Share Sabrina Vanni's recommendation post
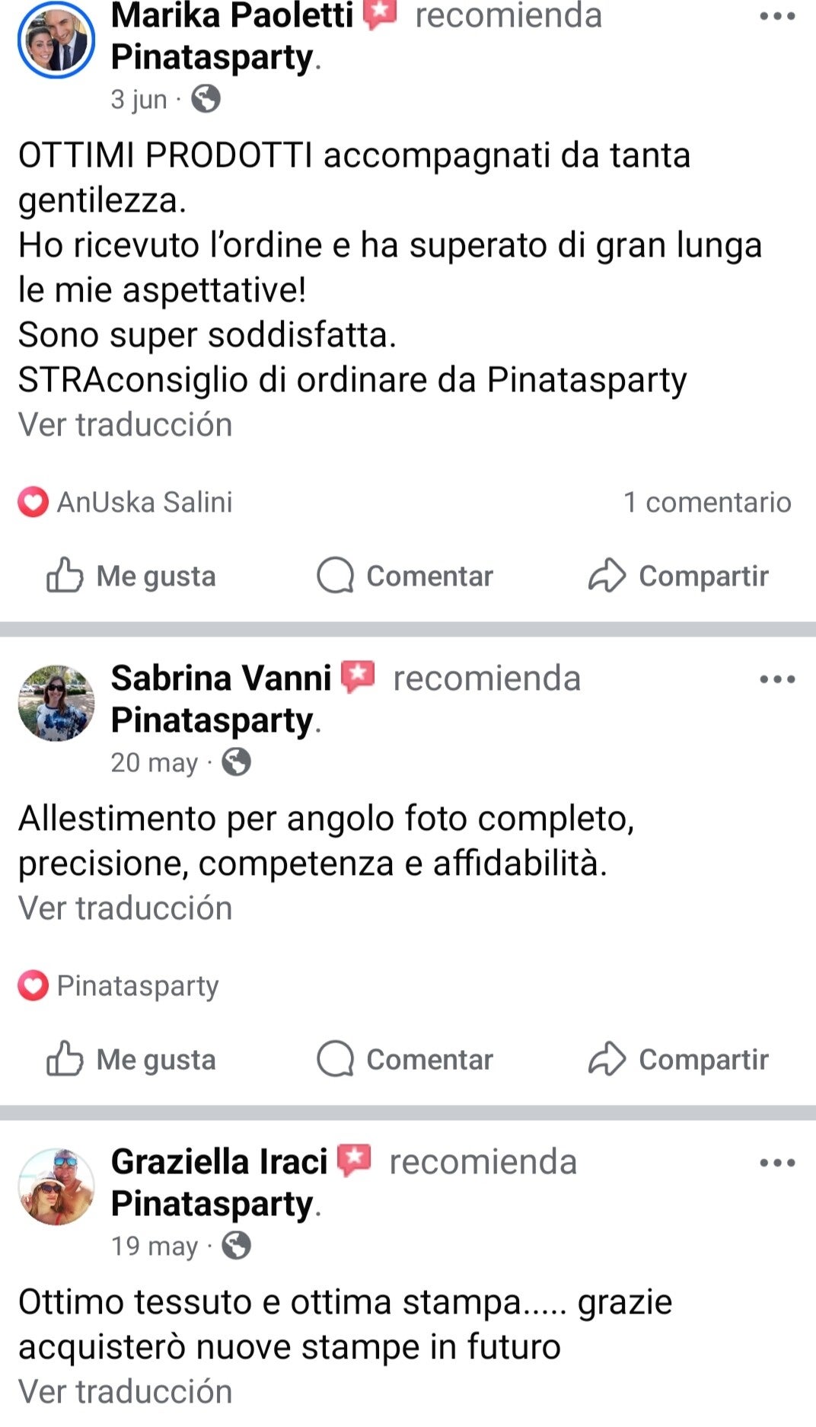The height and width of the screenshot is (1427, 816). (x=678, y=1059)
